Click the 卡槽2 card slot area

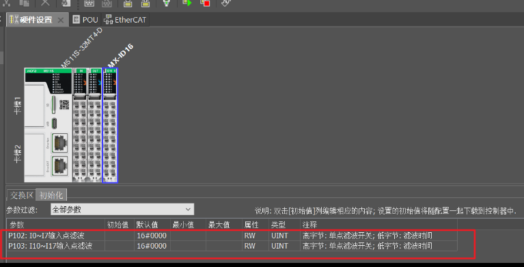pyautogui.click(x=34, y=154)
